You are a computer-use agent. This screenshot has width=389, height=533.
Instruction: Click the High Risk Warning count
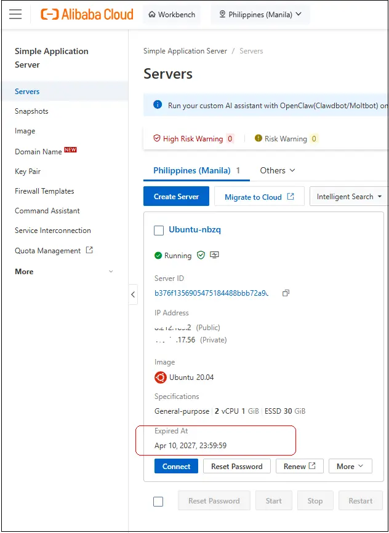pyautogui.click(x=230, y=139)
